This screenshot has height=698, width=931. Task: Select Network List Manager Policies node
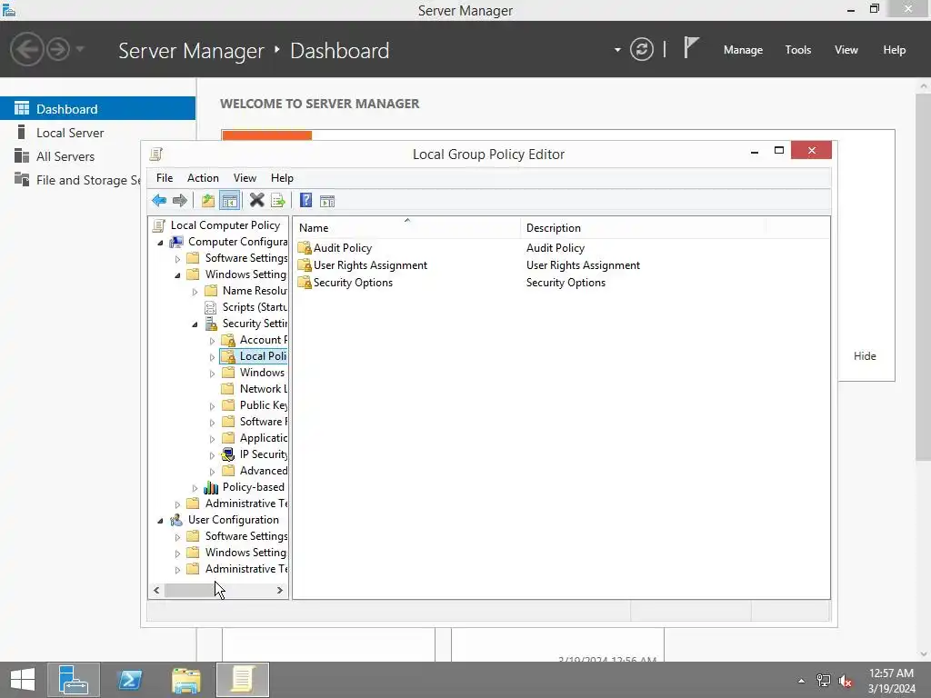tap(263, 389)
